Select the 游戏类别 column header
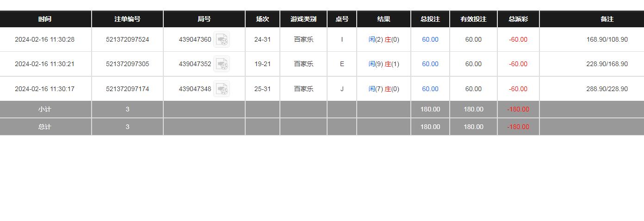 pyautogui.click(x=303, y=19)
